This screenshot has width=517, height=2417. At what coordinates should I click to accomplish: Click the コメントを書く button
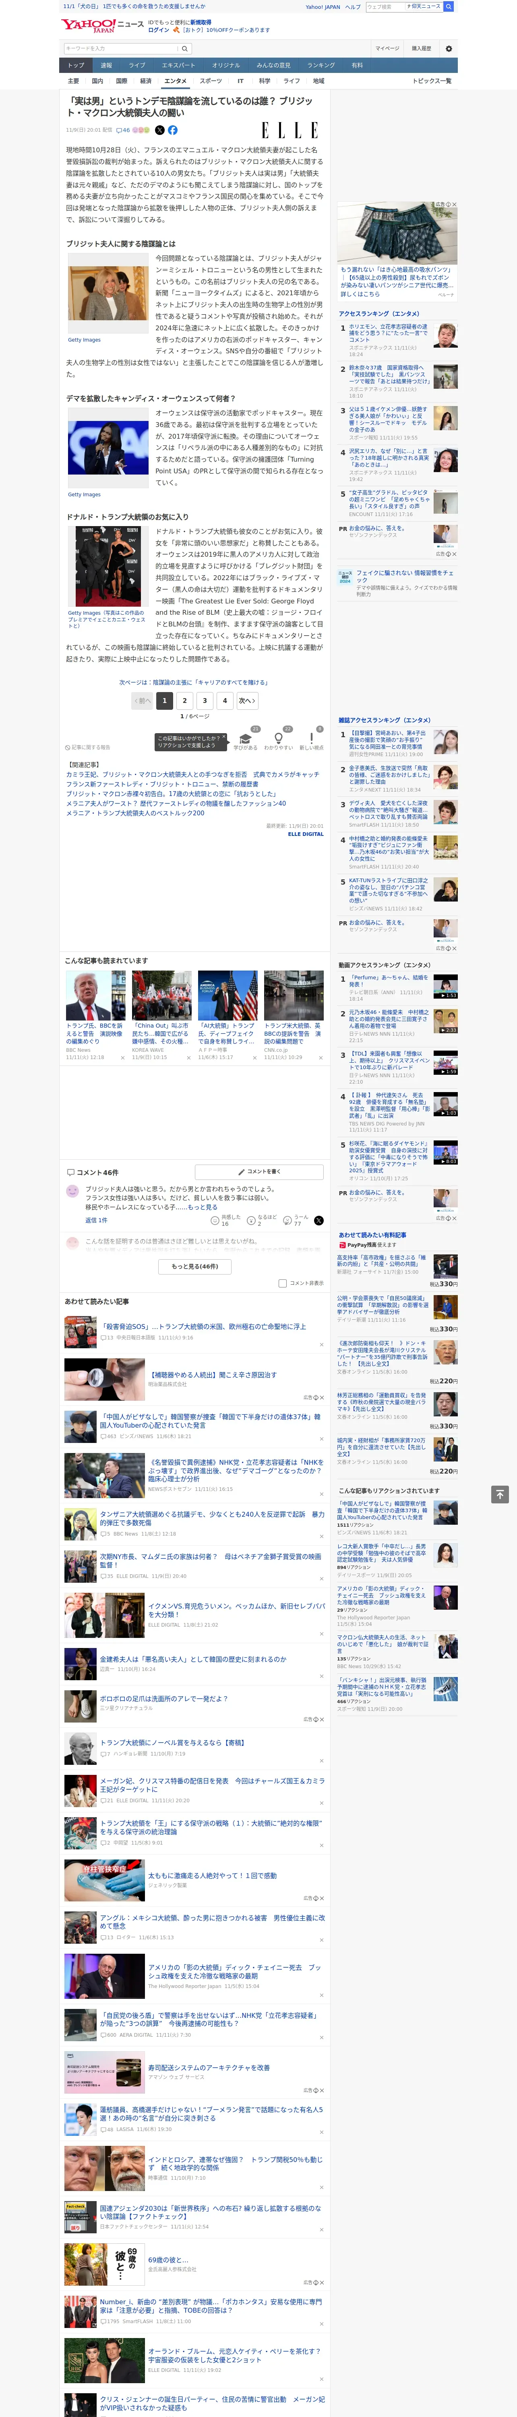coord(259,1172)
